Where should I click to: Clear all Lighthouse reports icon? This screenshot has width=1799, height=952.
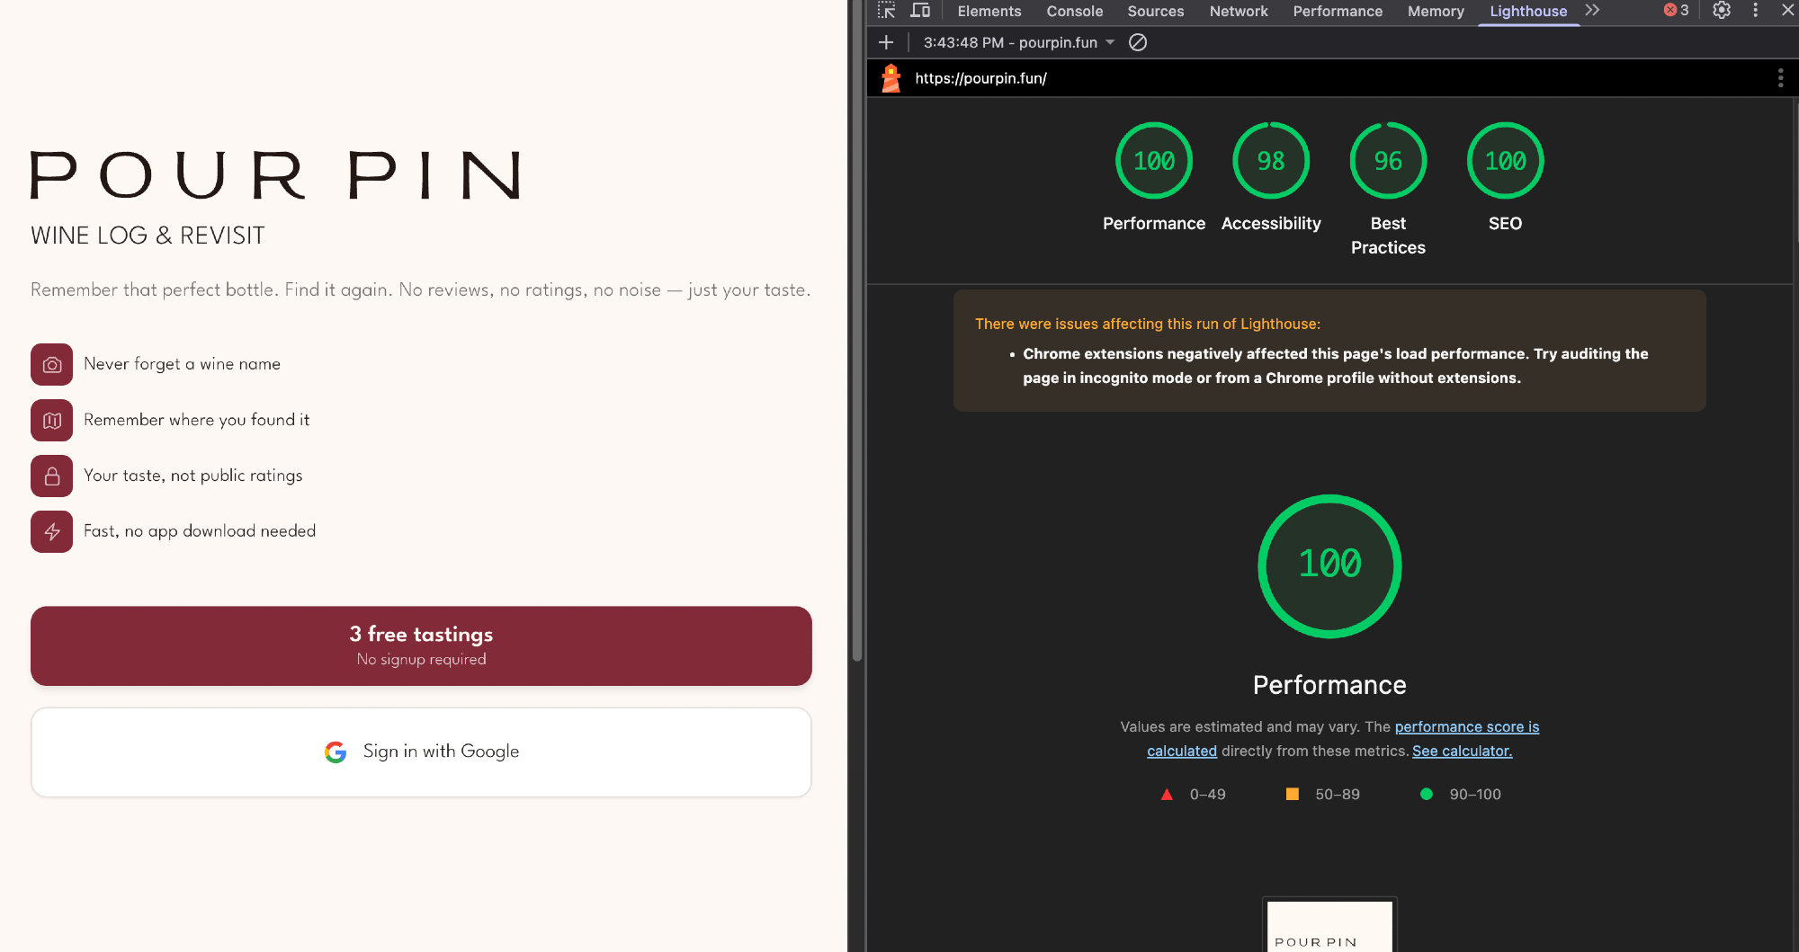tap(1138, 42)
